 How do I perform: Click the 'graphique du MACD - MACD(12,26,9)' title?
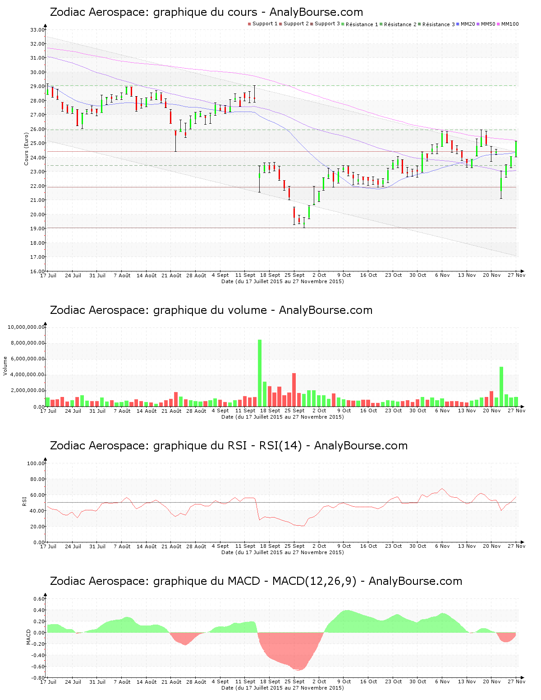256,581
